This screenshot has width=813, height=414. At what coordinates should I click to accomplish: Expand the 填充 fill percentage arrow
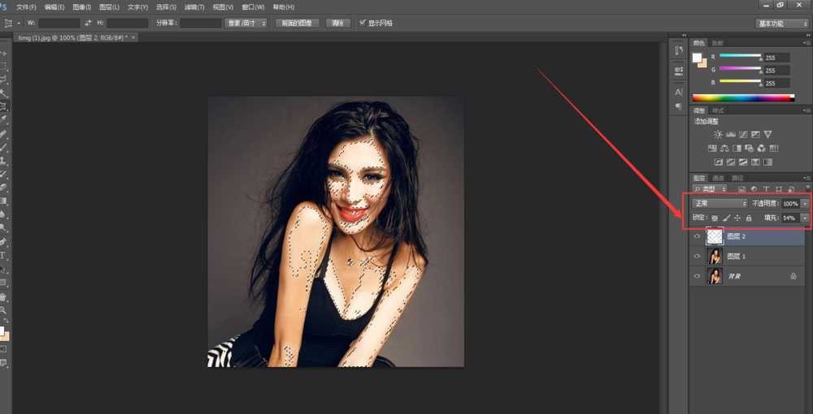point(805,218)
